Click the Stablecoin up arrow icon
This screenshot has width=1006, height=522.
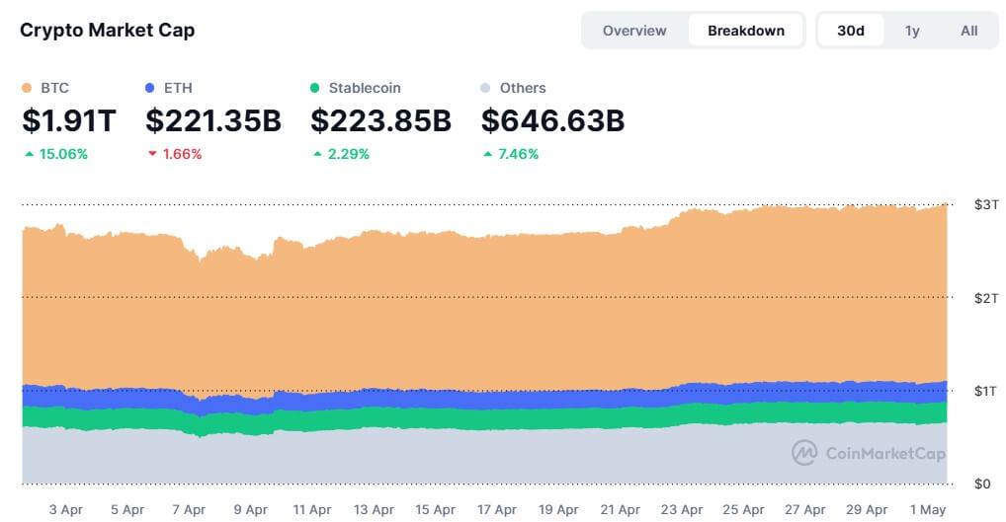click(317, 154)
